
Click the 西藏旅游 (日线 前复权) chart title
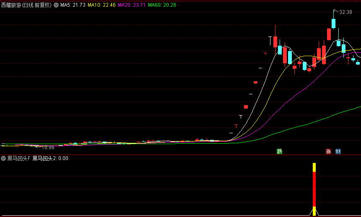tap(27, 5)
